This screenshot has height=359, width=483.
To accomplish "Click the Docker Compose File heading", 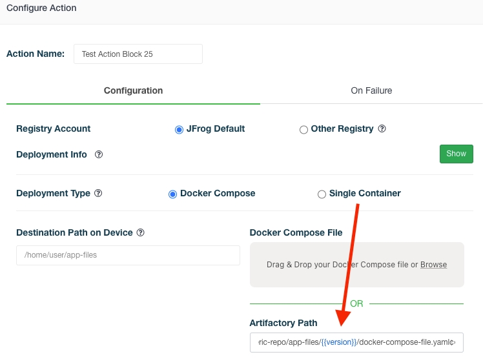I will pos(296,232).
